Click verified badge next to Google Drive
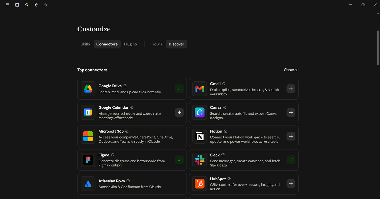This screenshot has width=380, height=199. (x=125, y=86)
